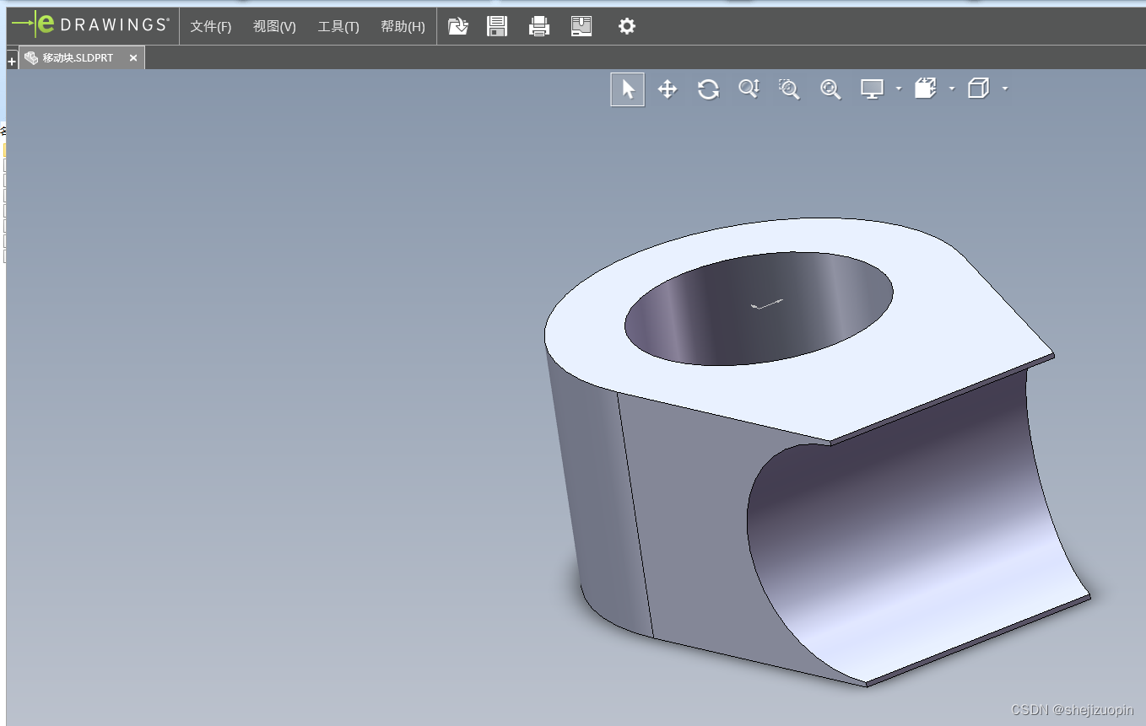1146x726 pixels.
Task: Click the Print icon
Action: point(539,26)
